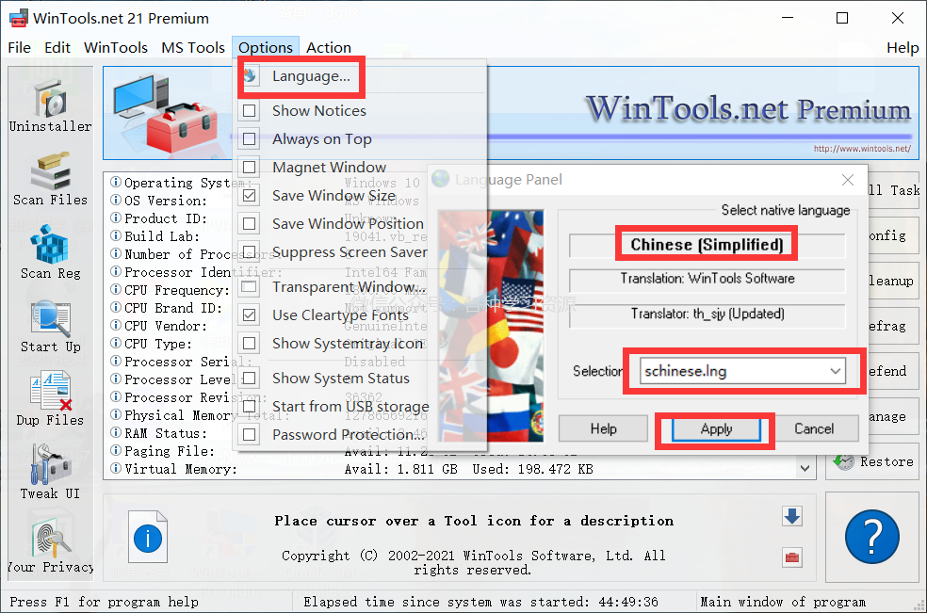The height and width of the screenshot is (613, 927).
Task: Click the info icon beside OS Version
Action: (116, 200)
